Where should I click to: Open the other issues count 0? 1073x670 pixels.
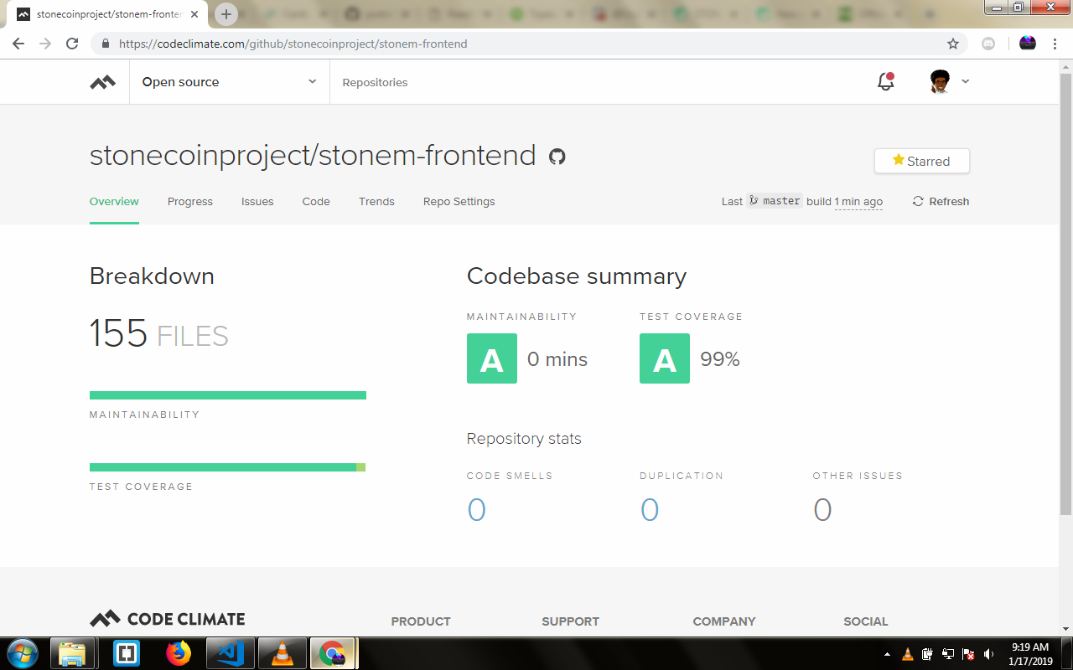[x=822, y=509]
